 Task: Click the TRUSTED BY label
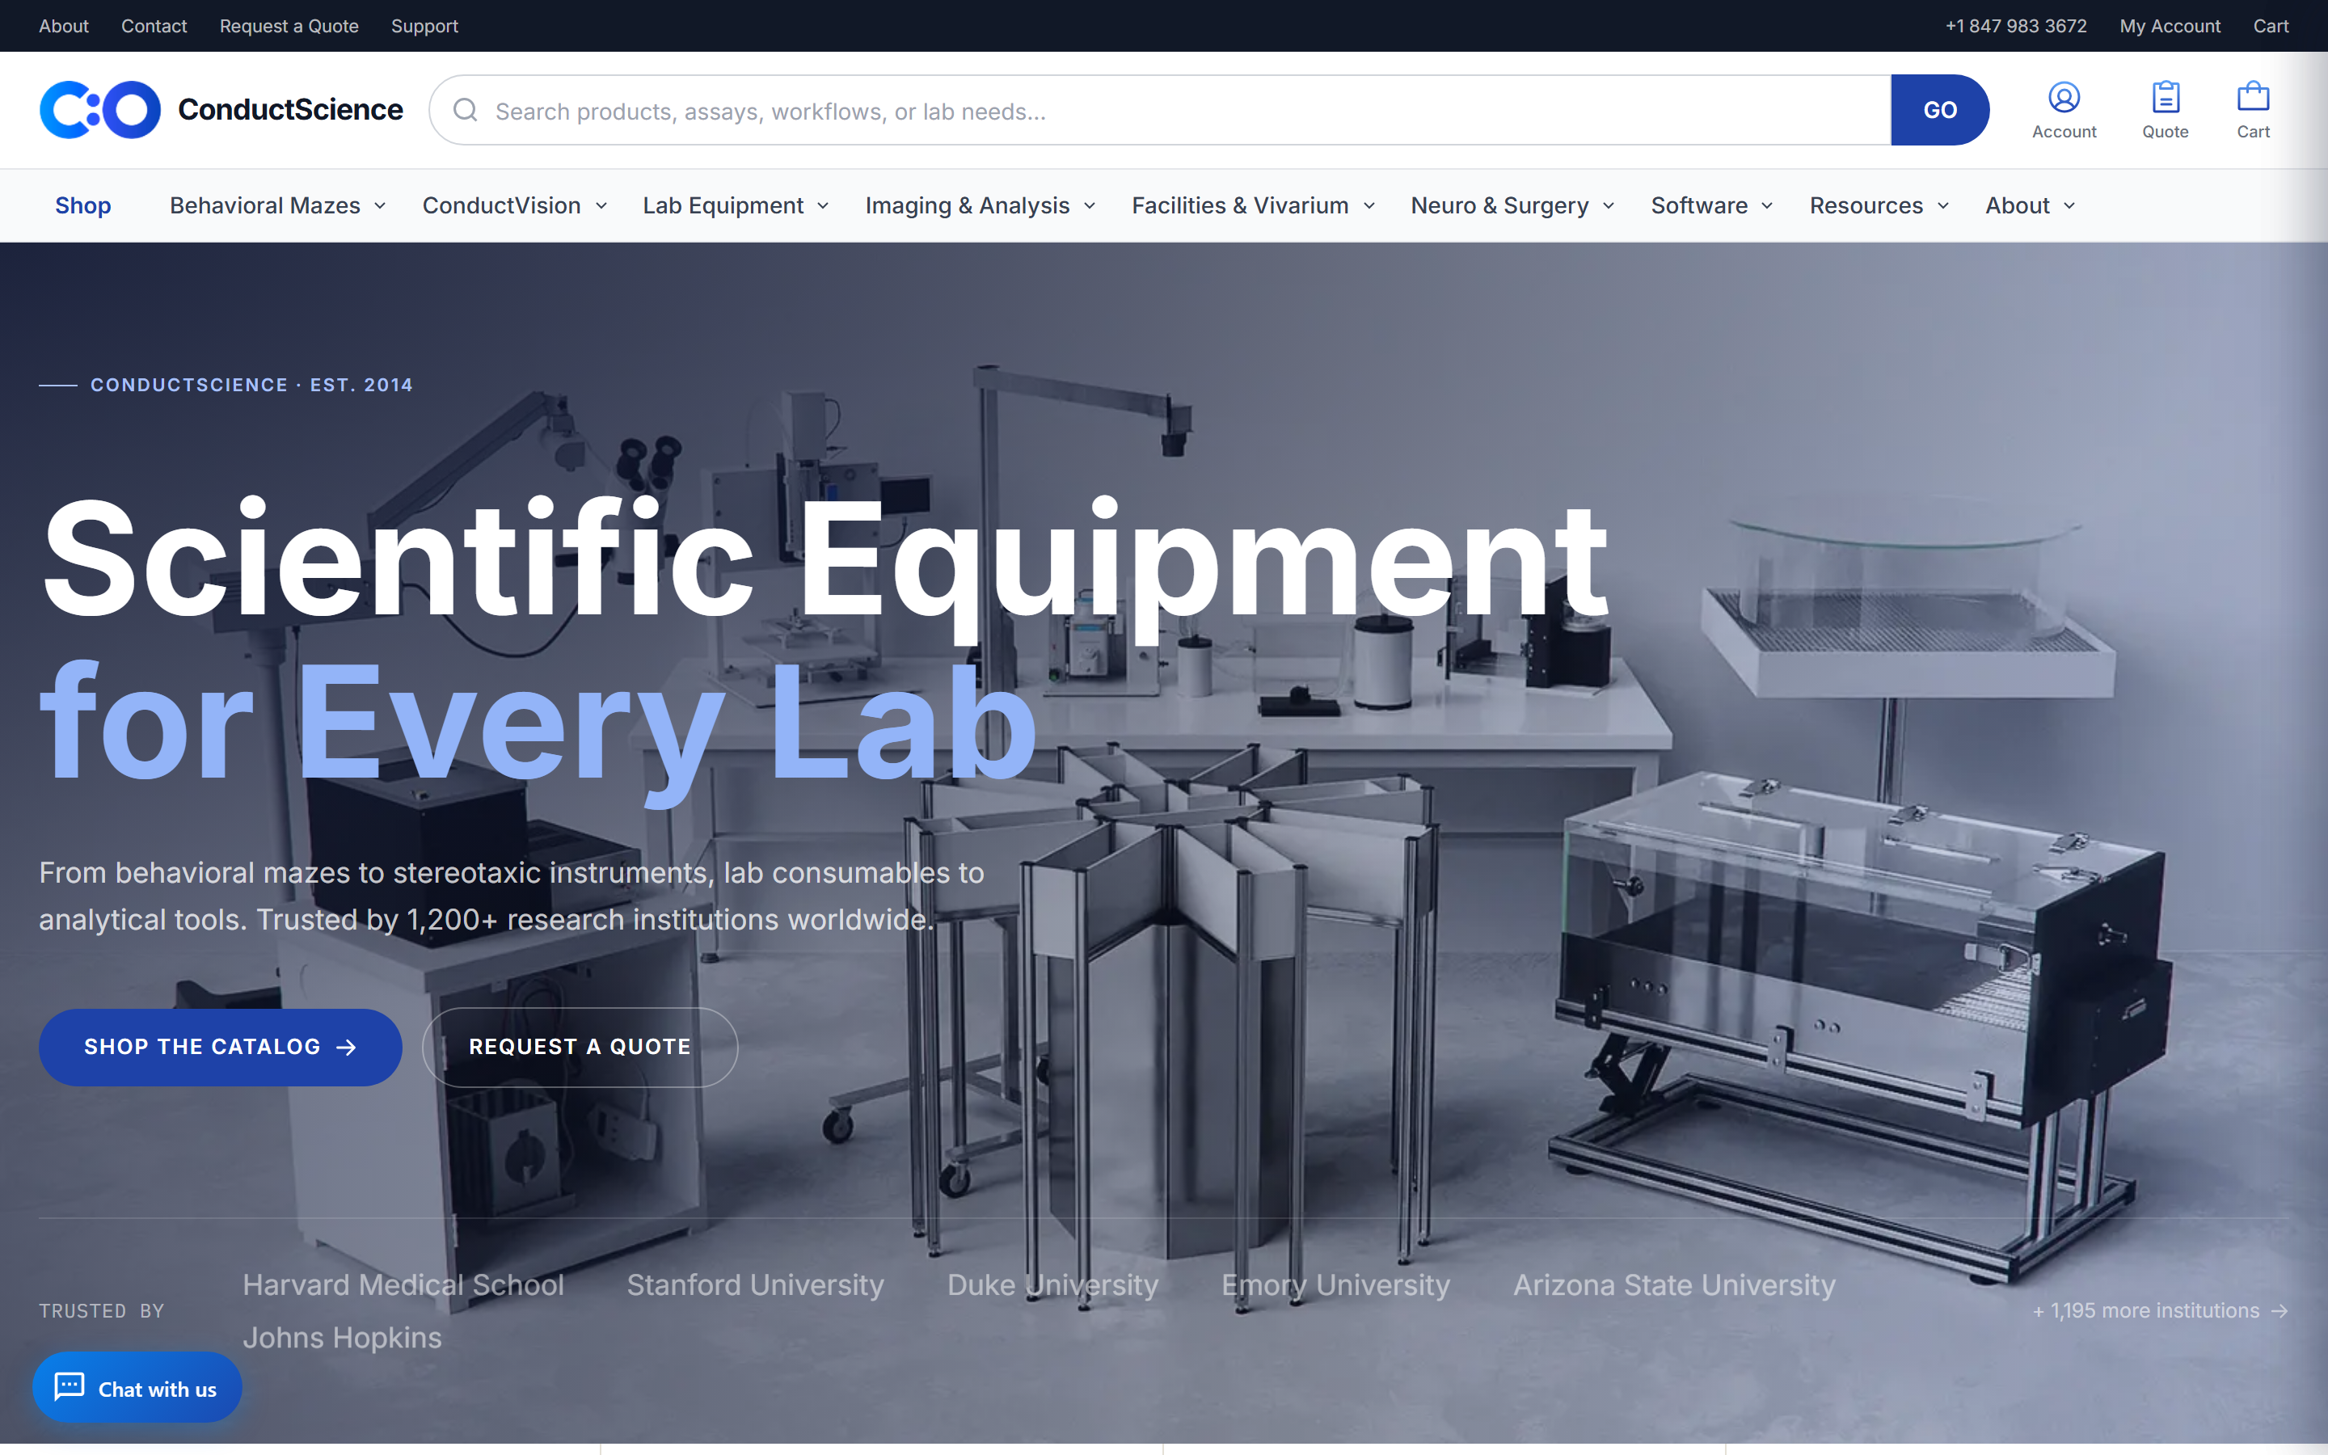(102, 1310)
